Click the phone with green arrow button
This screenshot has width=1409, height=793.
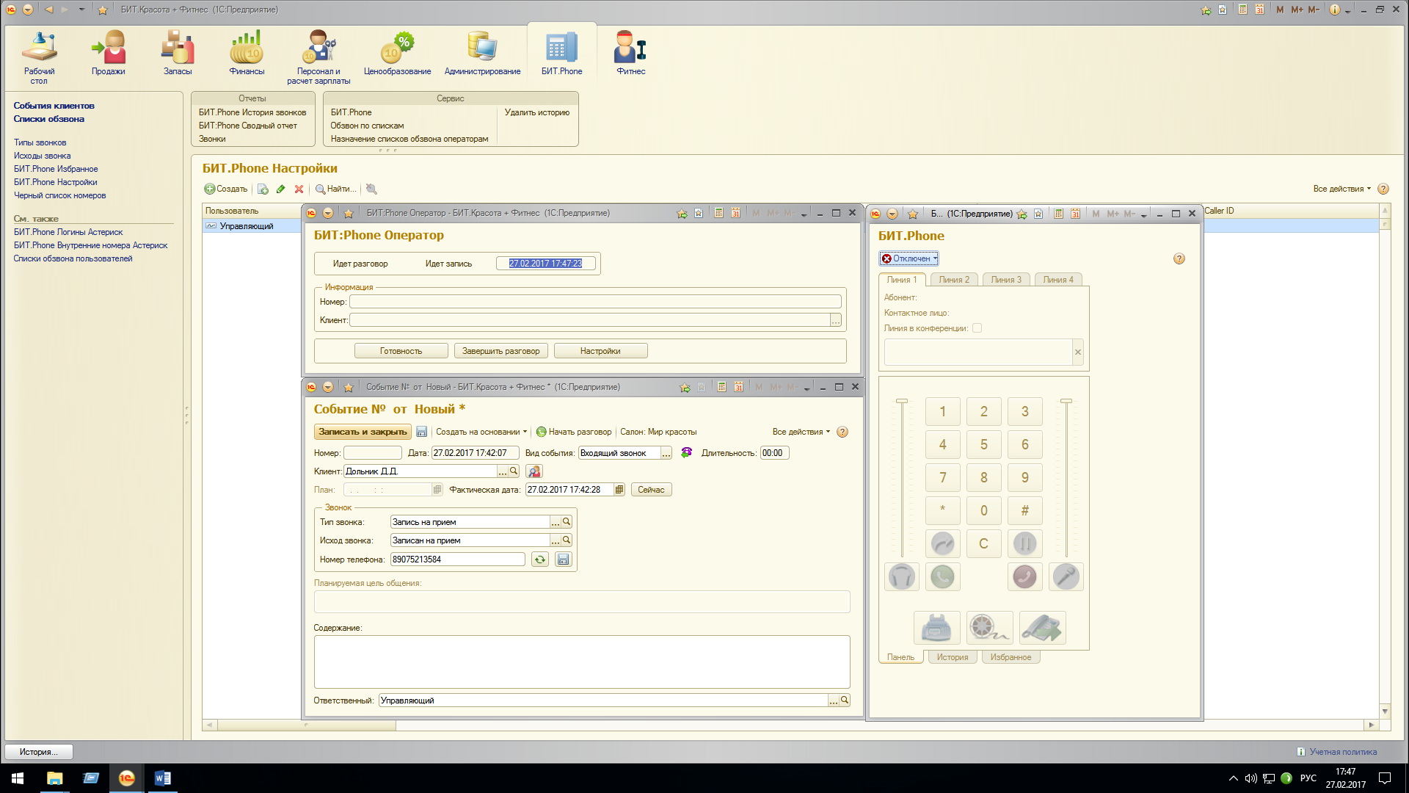tap(1042, 628)
